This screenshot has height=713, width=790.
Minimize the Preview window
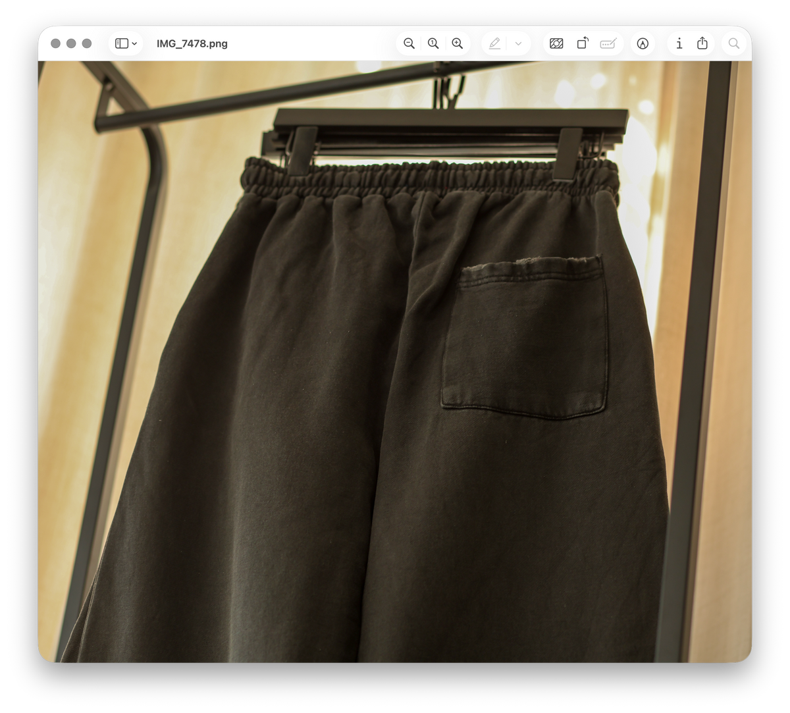[71, 43]
